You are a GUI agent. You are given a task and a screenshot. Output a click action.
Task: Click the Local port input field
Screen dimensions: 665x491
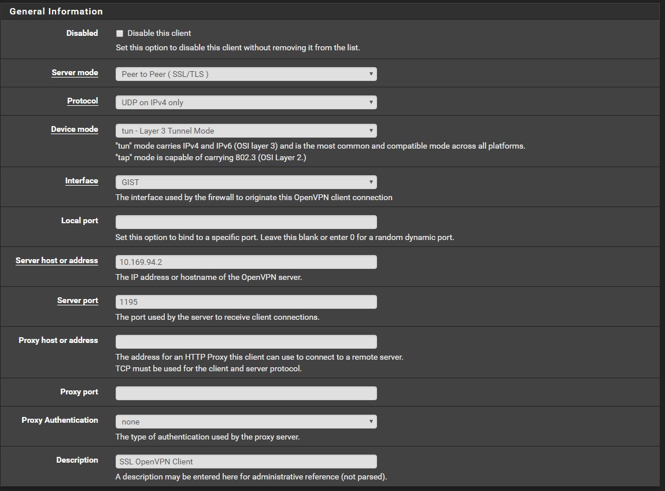point(246,222)
